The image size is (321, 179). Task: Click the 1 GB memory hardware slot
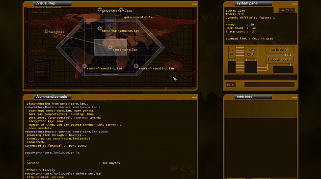pos(232,52)
